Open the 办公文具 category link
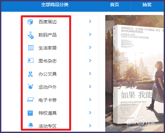This screenshot has width=165, height=133. pos(47,74)
